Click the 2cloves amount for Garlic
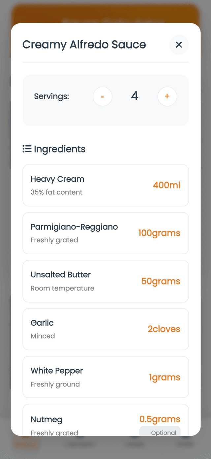The width and height of the screenshot is (211, 459). (164, 329)
